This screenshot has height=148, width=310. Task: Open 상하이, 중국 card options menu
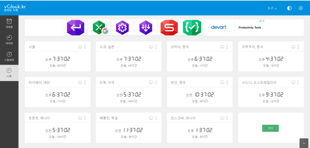(227, 47)
